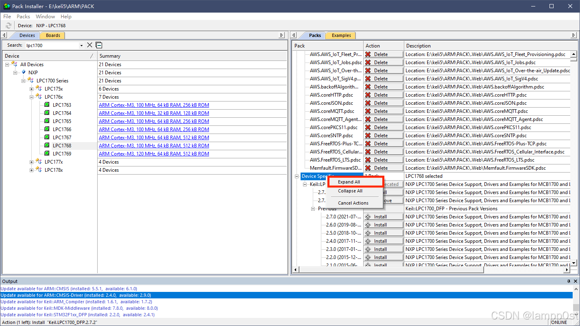Screen dimensions: 580x326
Task: Click the left arrow beside the Devices tab
Action: coord(4,35)
